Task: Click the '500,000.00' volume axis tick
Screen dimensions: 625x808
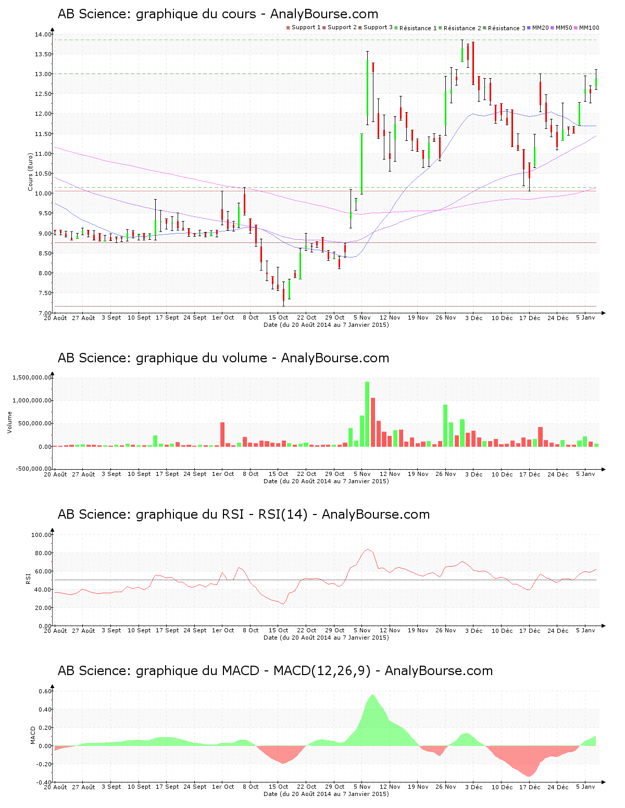Action: click(x=35, y=424)
